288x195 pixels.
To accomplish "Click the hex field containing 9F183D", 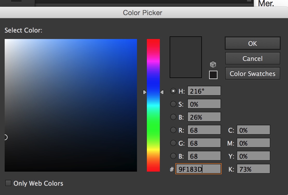I will pos(198,169).
